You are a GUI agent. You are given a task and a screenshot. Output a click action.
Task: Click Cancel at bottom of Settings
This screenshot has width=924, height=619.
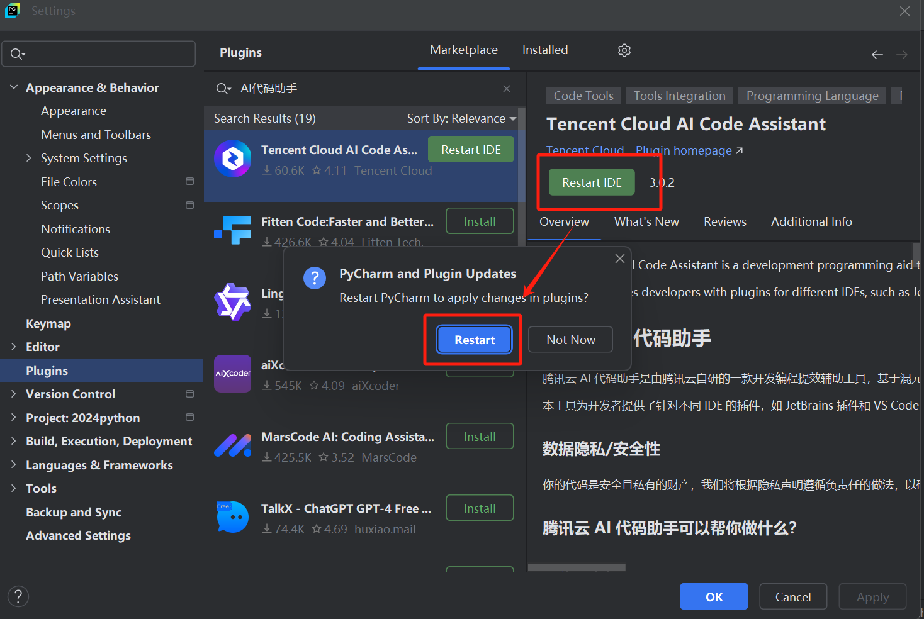pos(793,596)
